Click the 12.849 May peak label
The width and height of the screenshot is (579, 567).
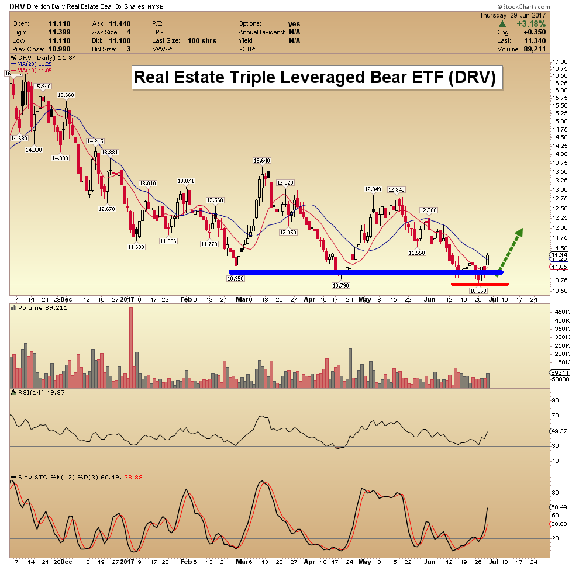point(373,189)
